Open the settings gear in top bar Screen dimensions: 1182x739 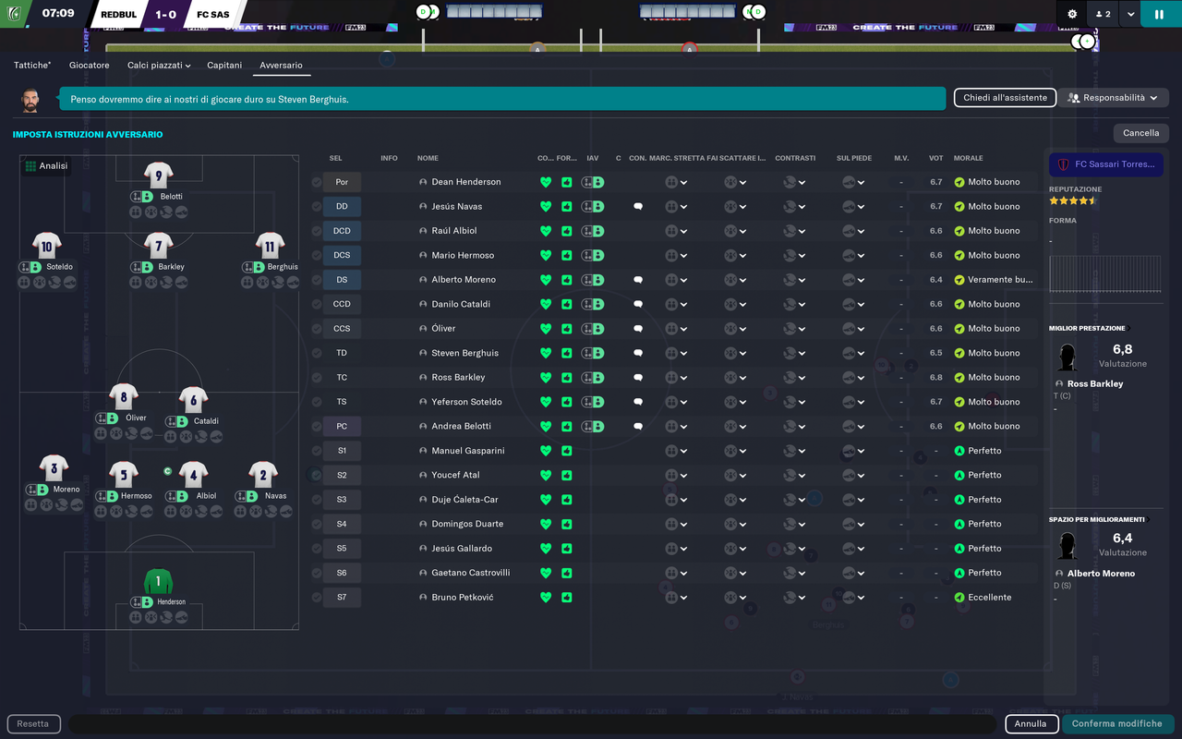click(1072, 14)
